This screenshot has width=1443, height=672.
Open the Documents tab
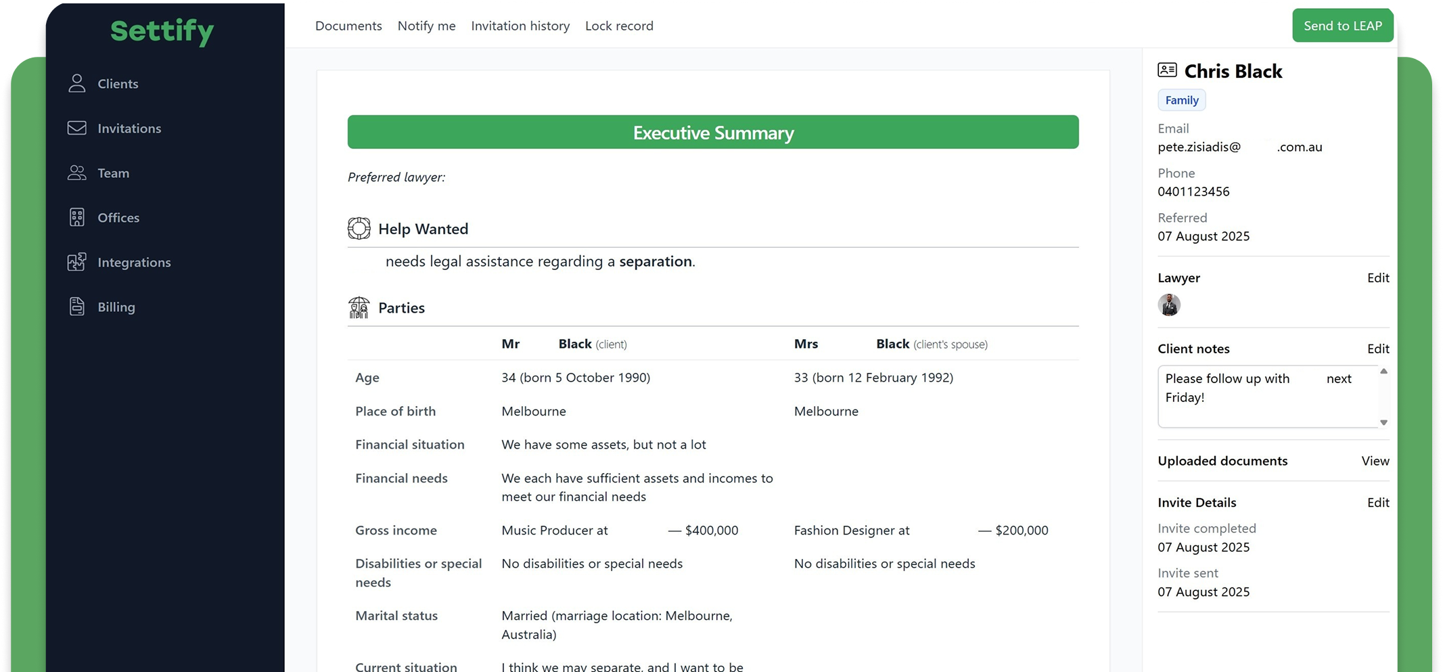[x=348, y=26]
